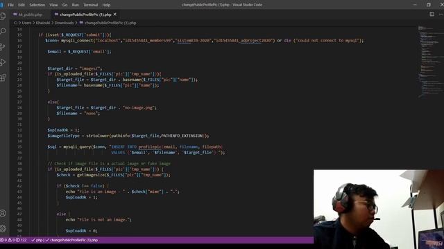This screenshot has height=249, width=444.
Task: Open Run and Debug view
Action: 3,62
